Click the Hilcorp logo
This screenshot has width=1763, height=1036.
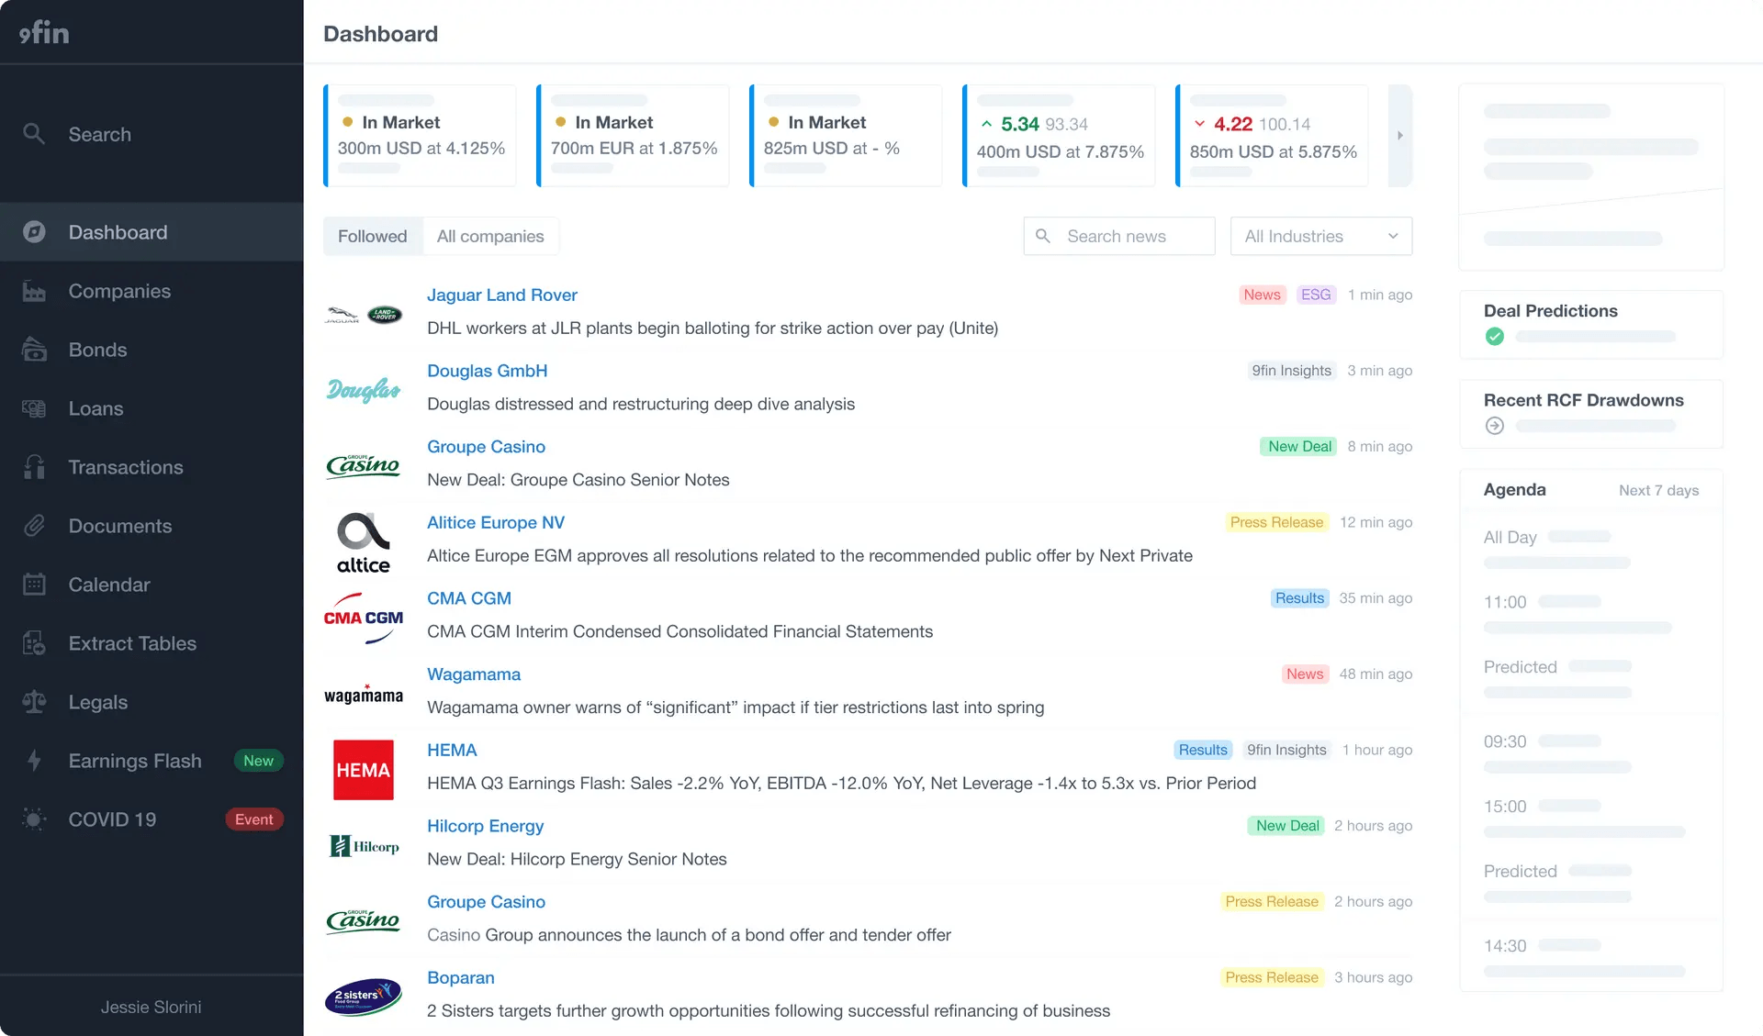click(364, 846)
